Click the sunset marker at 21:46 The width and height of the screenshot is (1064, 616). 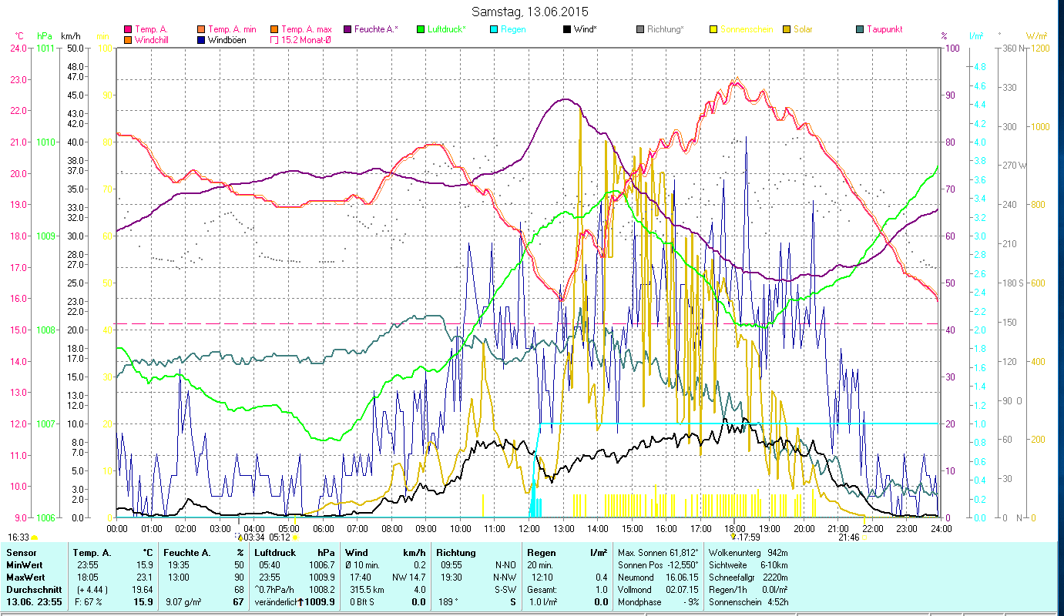[865, 537]
